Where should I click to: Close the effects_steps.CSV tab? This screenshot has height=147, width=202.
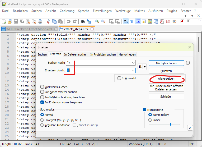click(92, 29)
